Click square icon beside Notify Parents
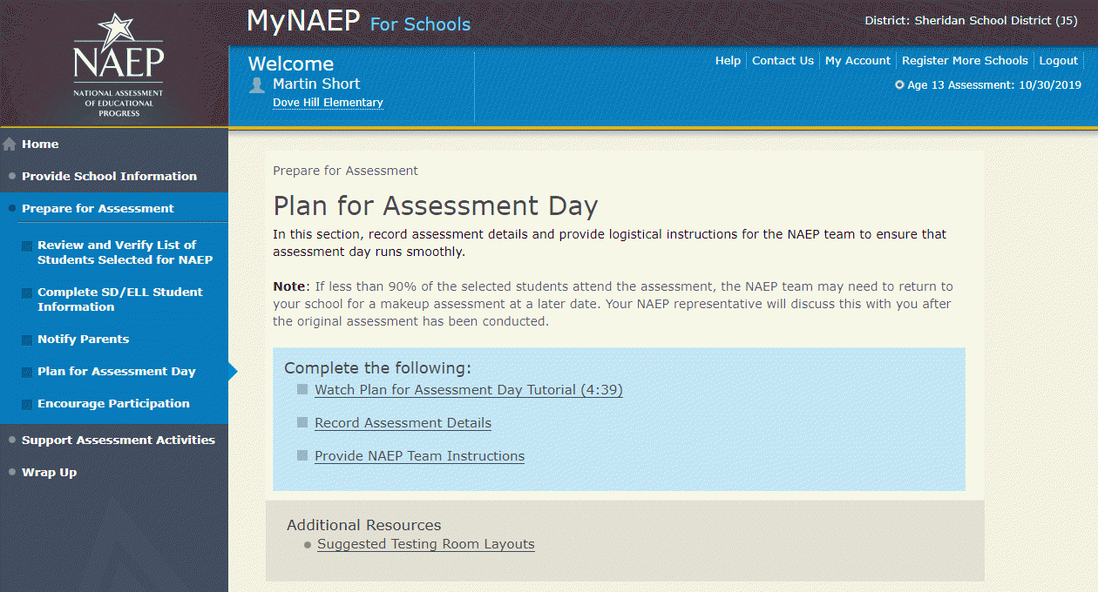This screenshot has height=592, width=1098. point(27,340)
